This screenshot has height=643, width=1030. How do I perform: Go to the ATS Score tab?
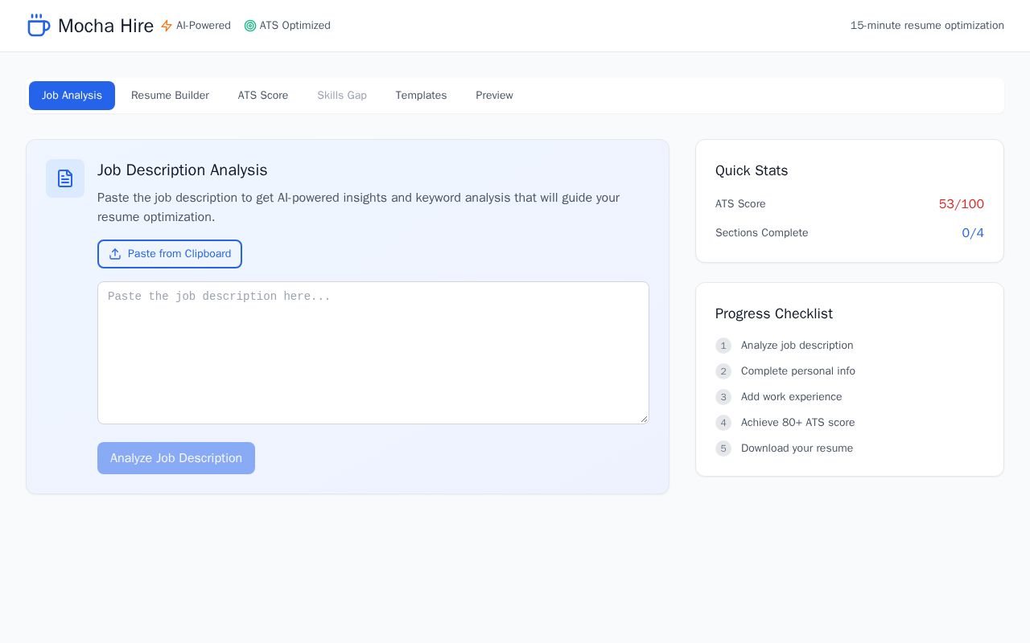(x=263, y=96)
